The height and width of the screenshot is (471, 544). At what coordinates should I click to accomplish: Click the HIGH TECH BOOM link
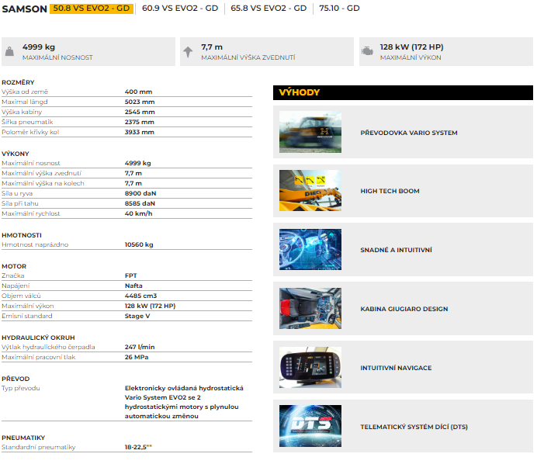[390, 191]
